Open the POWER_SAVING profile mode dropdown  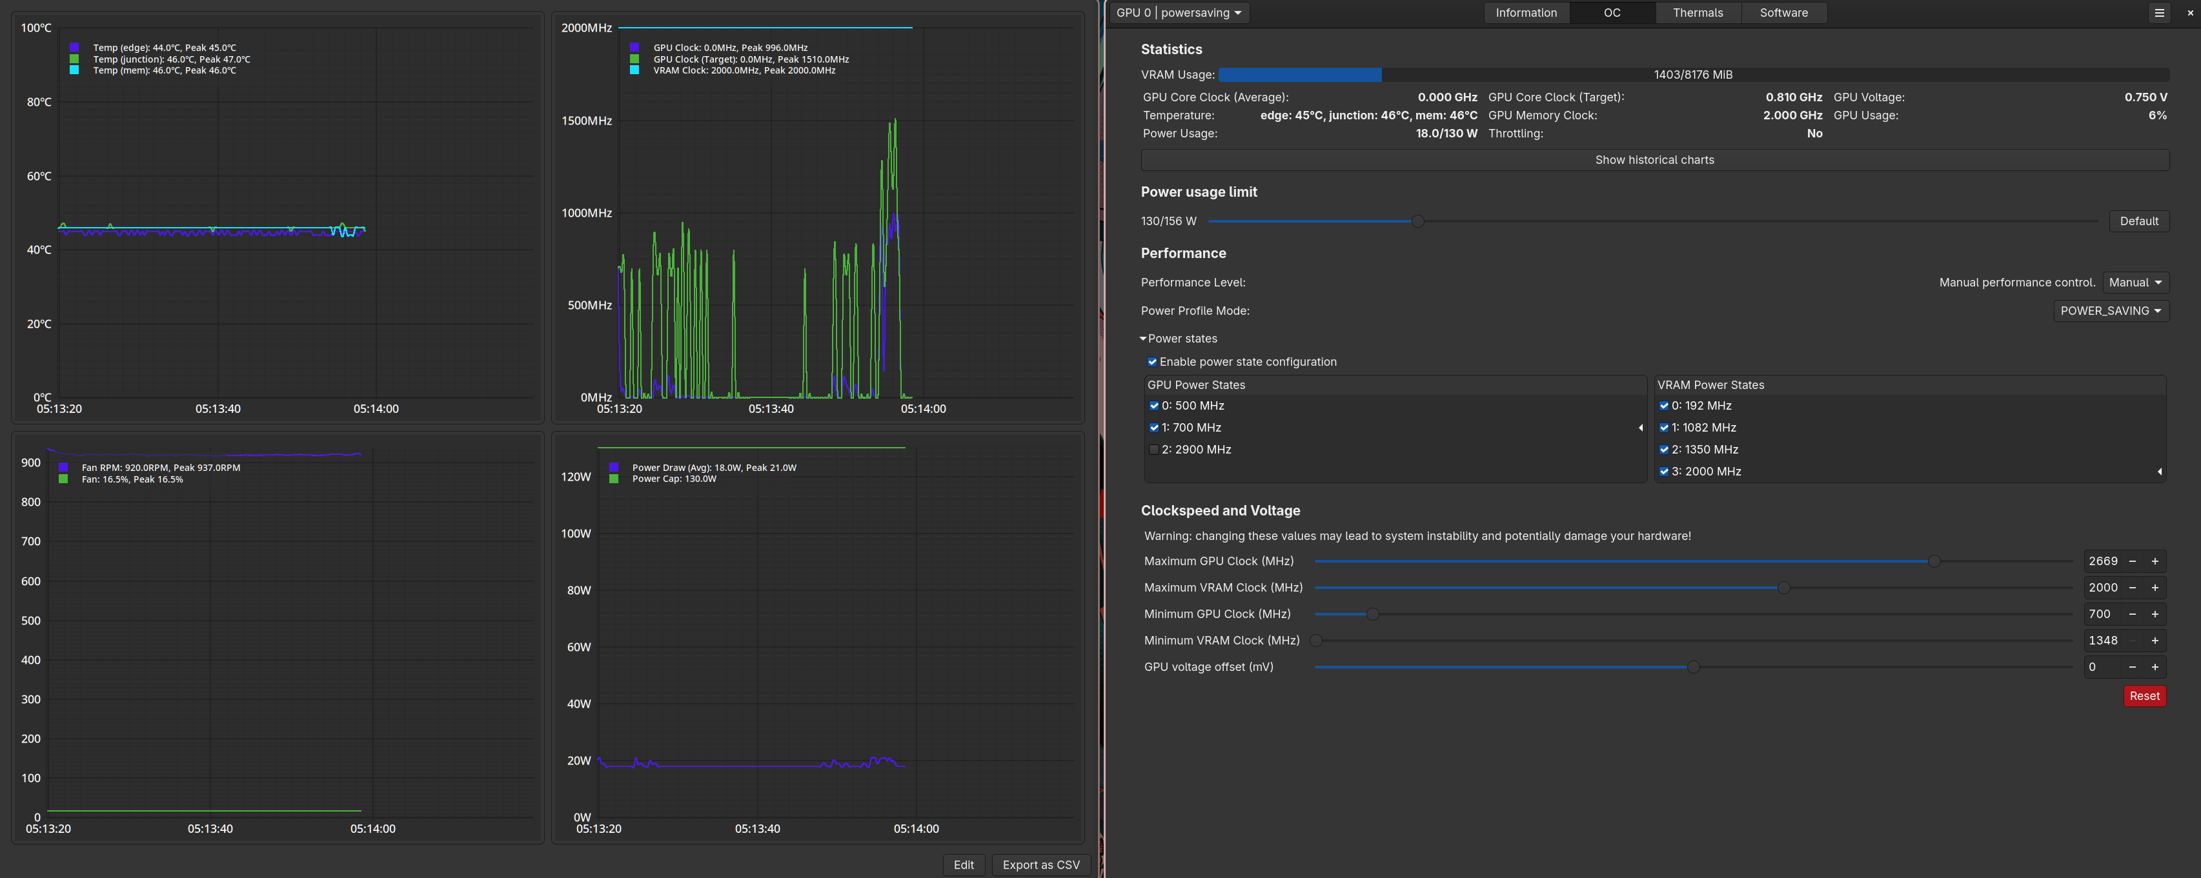click(x=2111, y=311)
